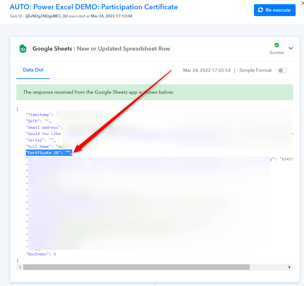Click the green Success checkmark icon
304x286 pixels.
[x=277, y=45]
